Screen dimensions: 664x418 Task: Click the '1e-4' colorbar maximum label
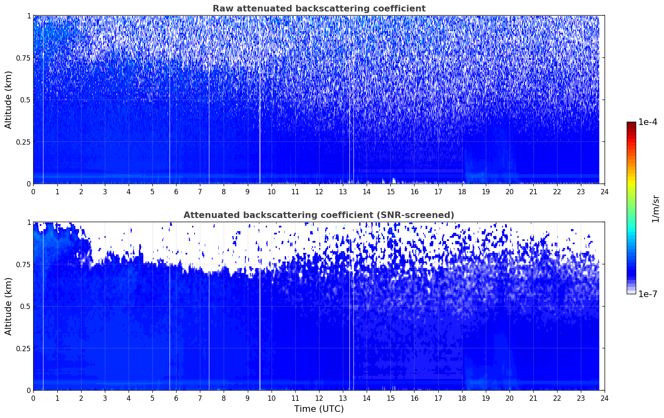tap(648, 122)
